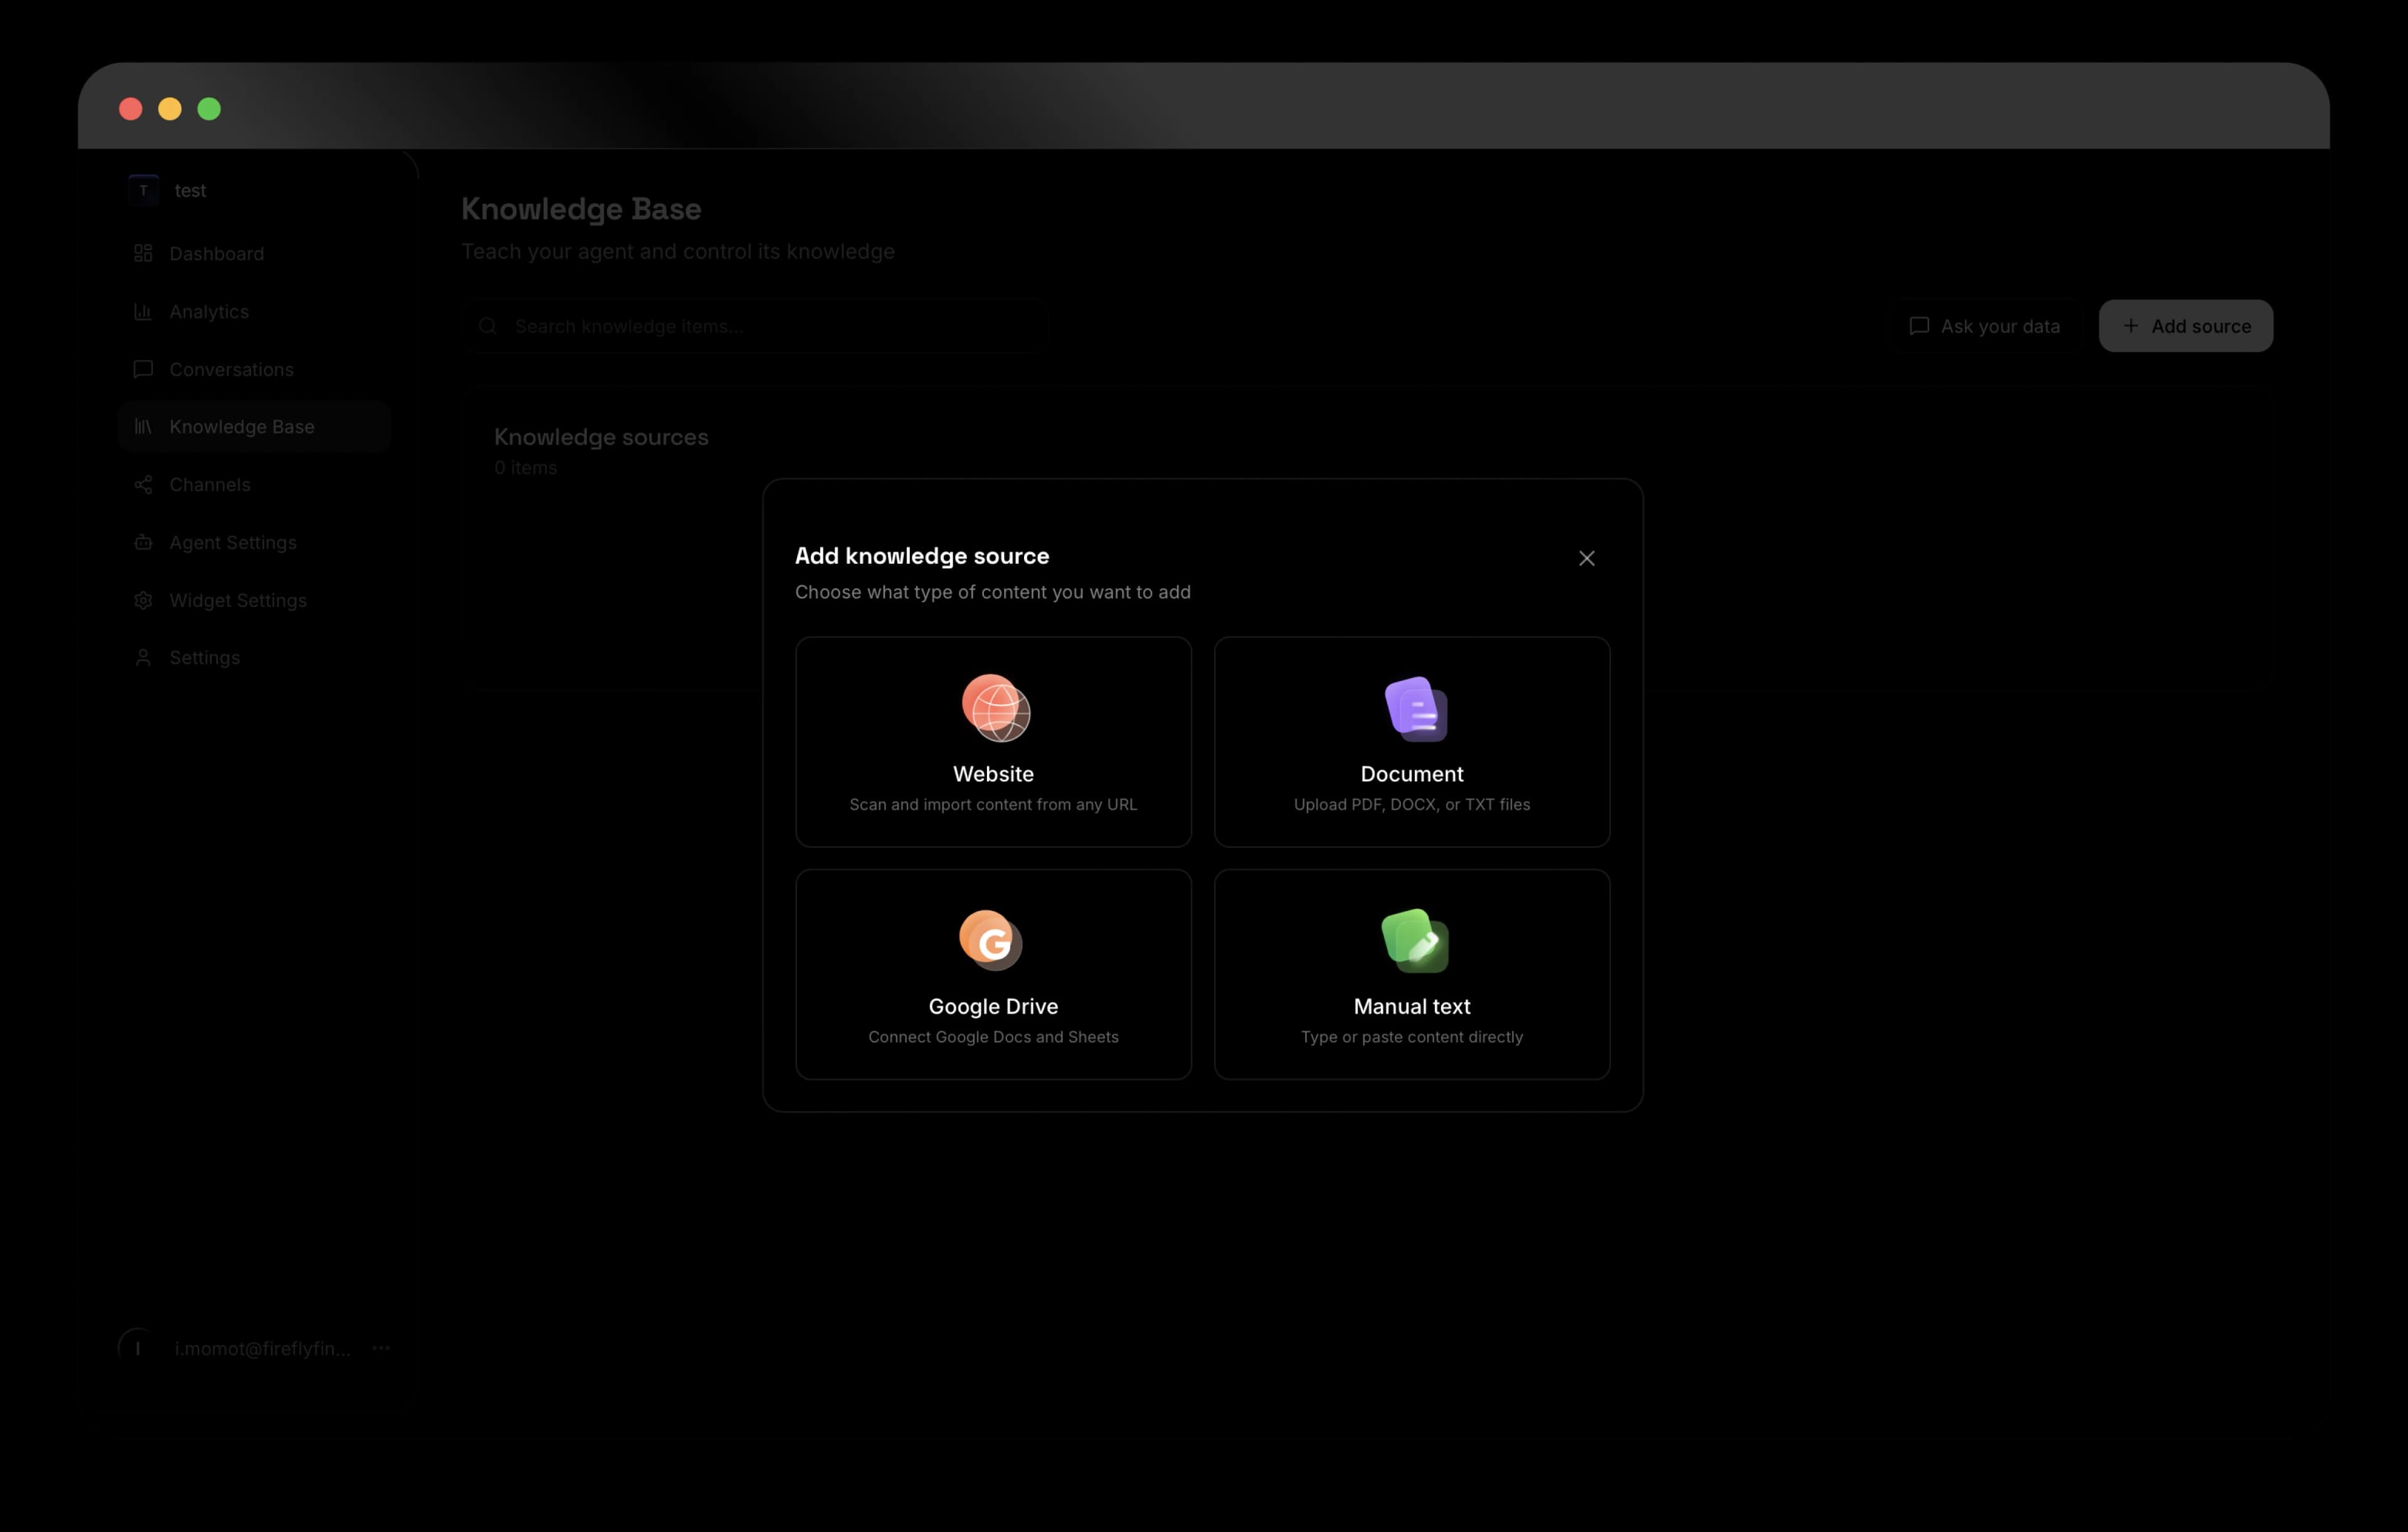Close the Add knowledge source dialog
The image size is (2408, 1532).
[x=1586, y=558]
